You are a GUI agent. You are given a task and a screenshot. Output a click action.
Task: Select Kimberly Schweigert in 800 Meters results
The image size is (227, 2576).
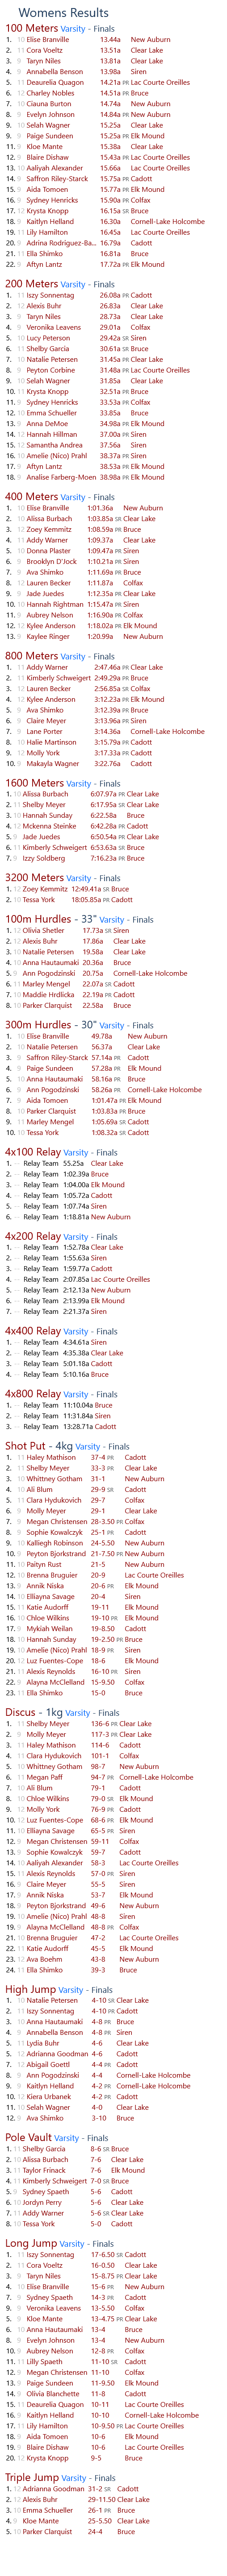tap(58, 678)
